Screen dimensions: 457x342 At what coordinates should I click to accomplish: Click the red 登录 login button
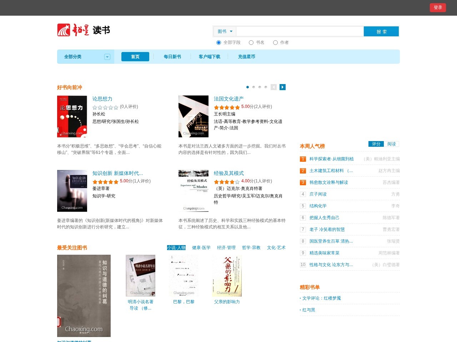click(x=438, y=7)
